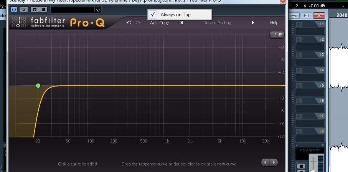The image size is (348, 172).
Task: Open insert slot i2 effect selector
Action: (310, 47)
